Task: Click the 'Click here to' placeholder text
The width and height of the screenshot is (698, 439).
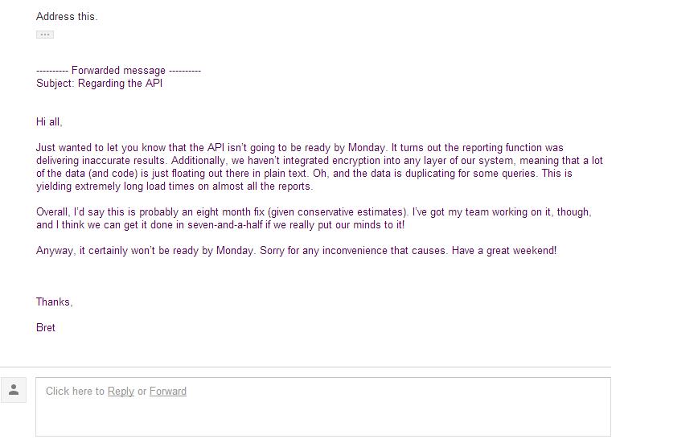Action: coord(75,392)
